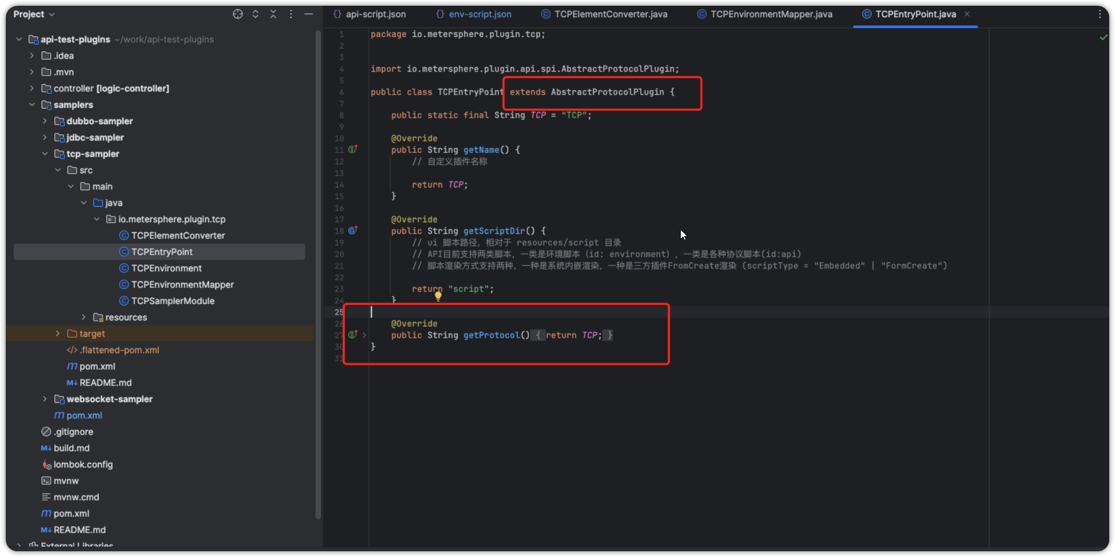Image resolution: width=1115 pixels, height=557 pixels.
Task: Open TCPElementConverter.java tab
Action: (x=604, y=14)
